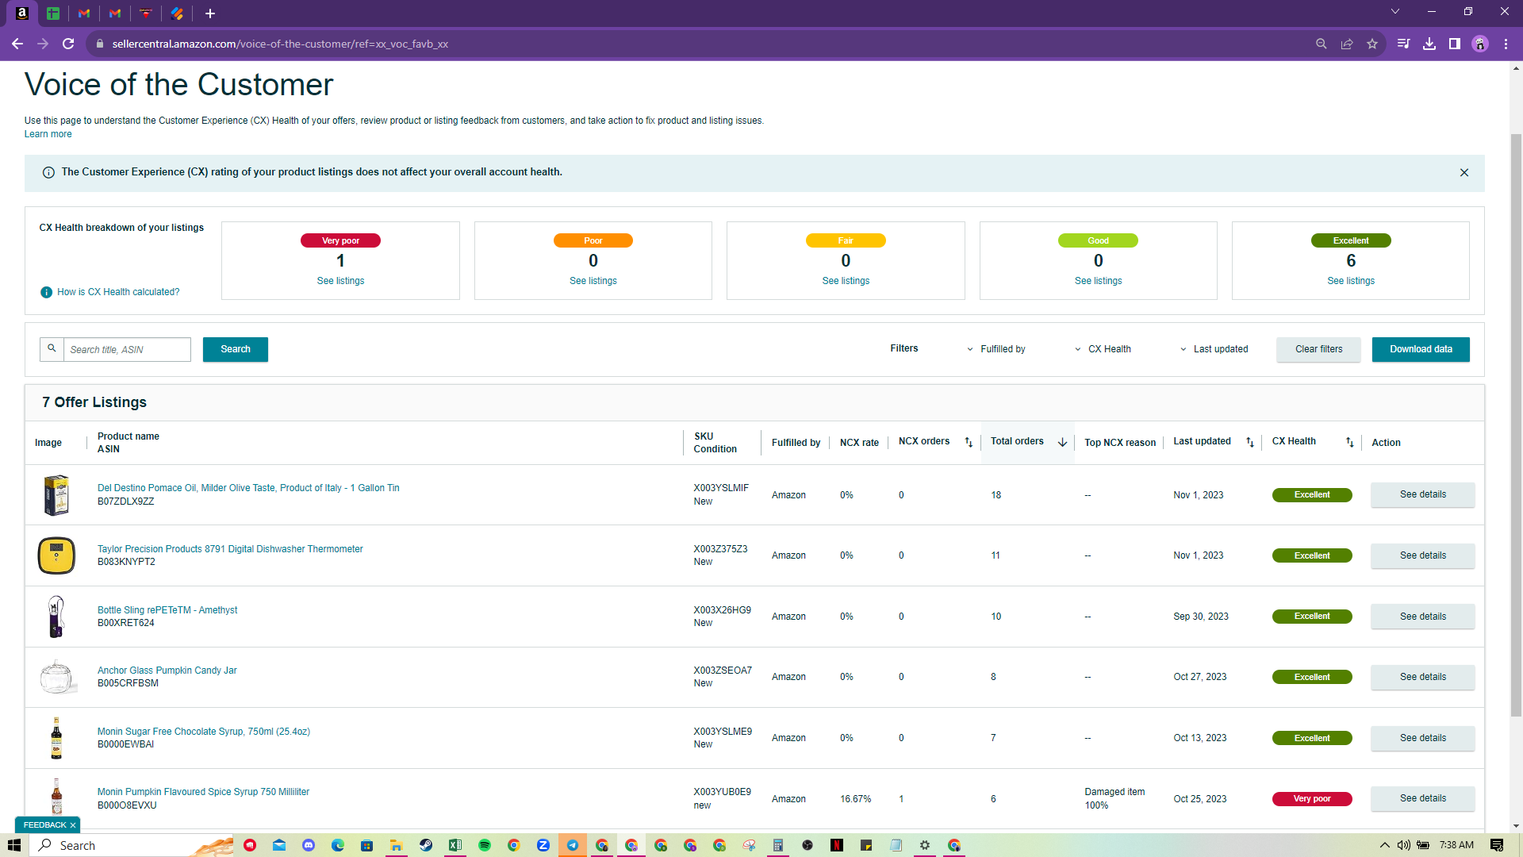Go back to the previous page
This screenshot has height=857, width=1523.
click(x=17, y=44)
